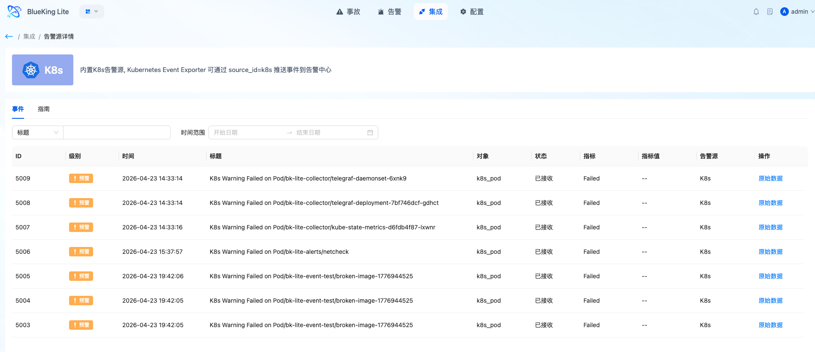The width and height of the screenshot is (815, 352).
Task: Select title ending telegraf-deployment-7bf746dcf-gdhct
Action: [x=324, y=203]
